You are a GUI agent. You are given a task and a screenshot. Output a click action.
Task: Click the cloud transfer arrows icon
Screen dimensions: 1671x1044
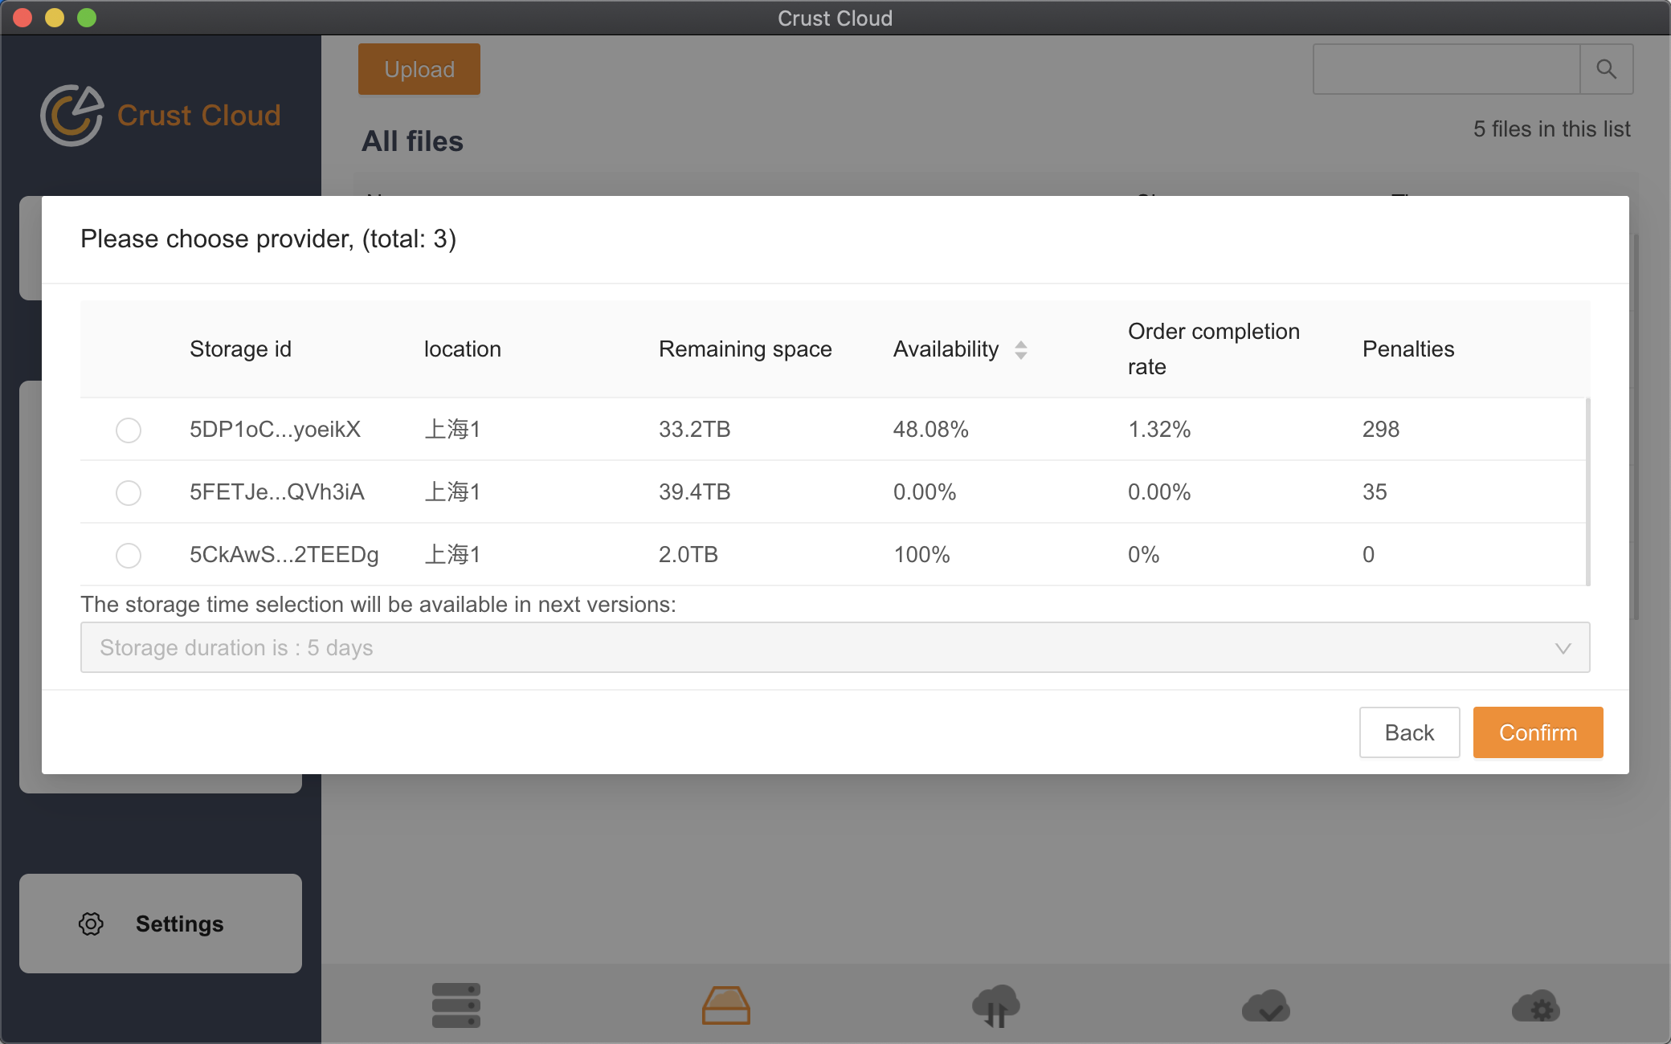coord(995,1005)
